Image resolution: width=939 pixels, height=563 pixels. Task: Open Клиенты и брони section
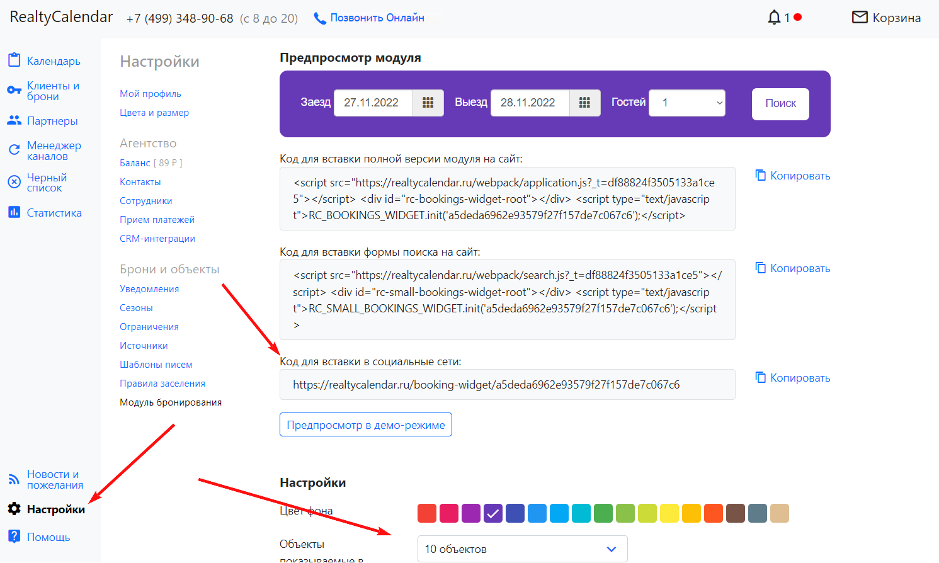53,91
